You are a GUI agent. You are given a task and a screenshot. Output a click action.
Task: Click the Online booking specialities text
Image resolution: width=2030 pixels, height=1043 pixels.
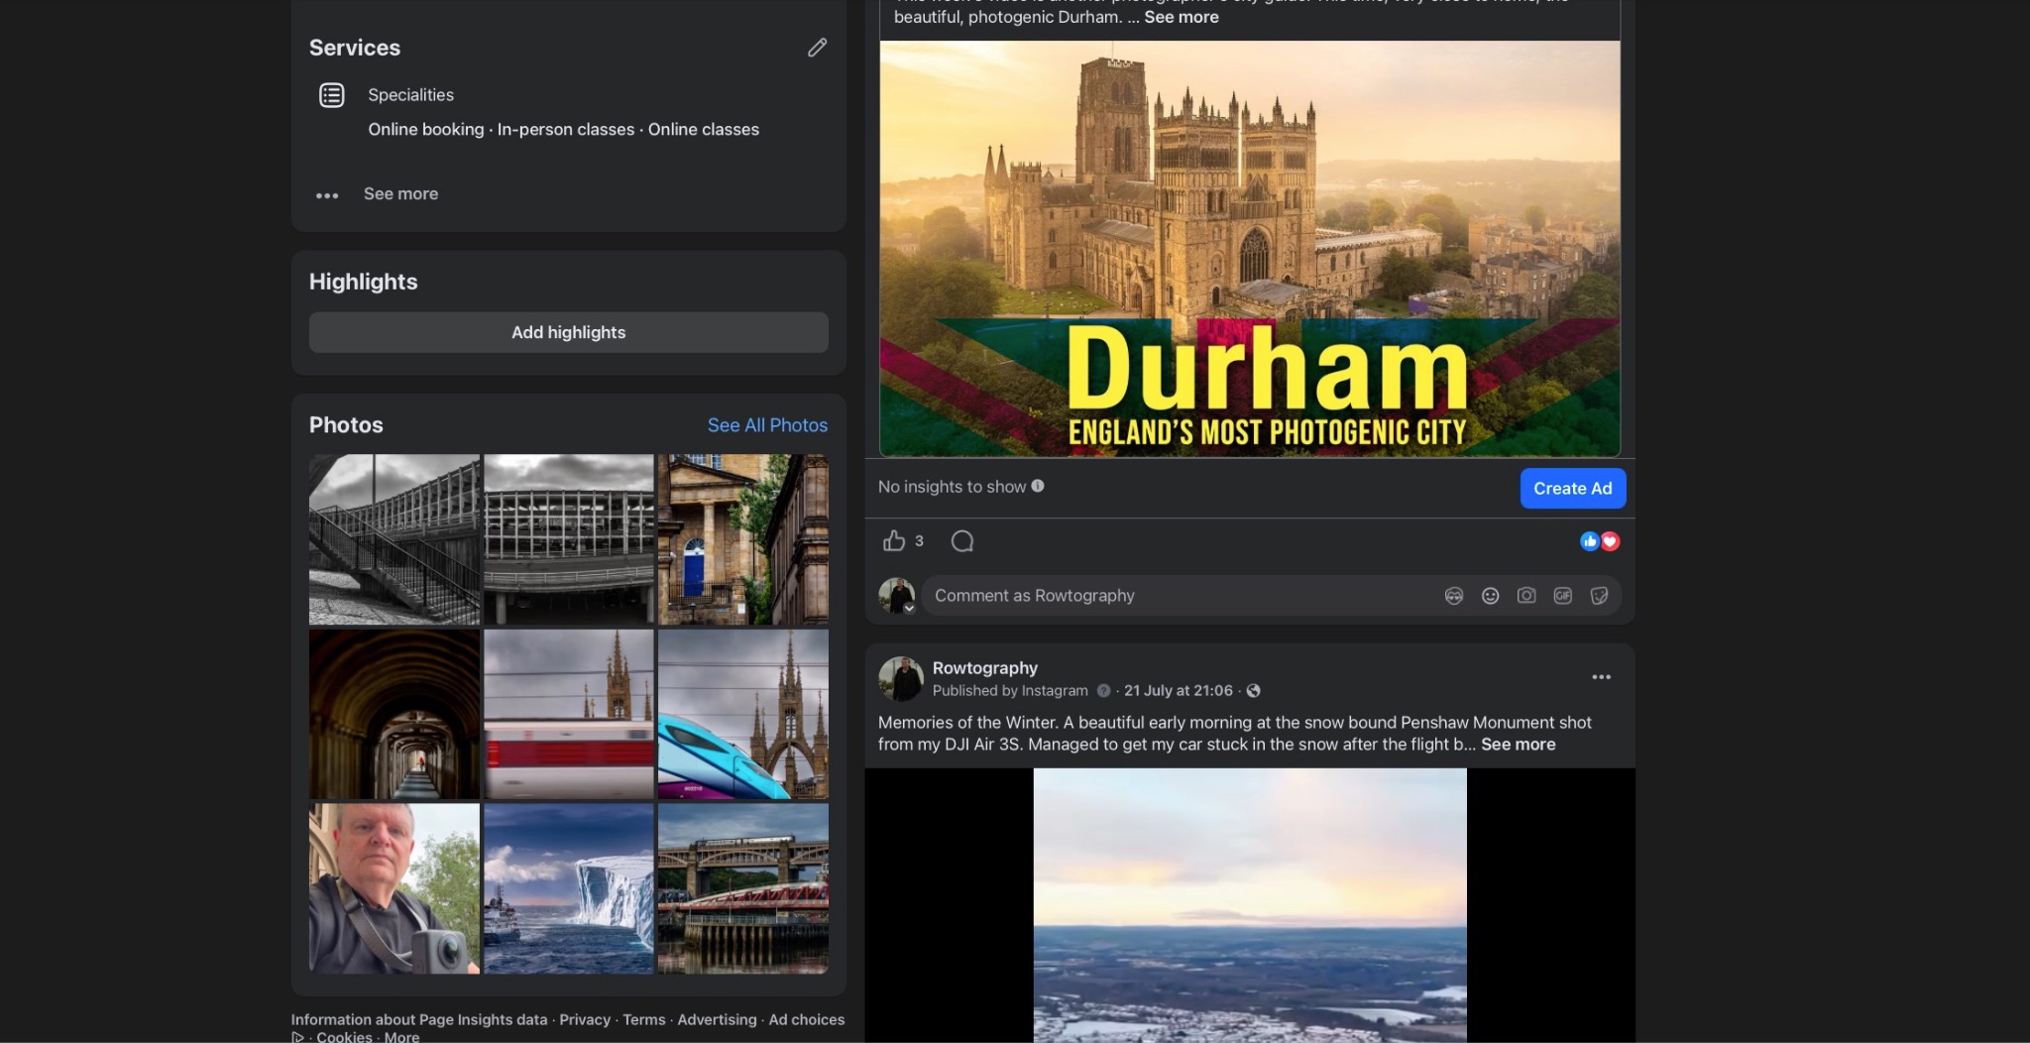tap(426, 130)
